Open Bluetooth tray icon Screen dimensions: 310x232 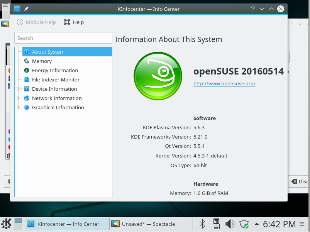[202, 224]
